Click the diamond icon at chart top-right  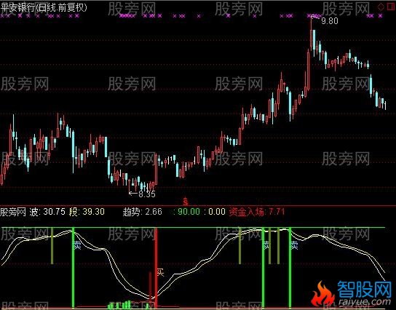[381, 7]
